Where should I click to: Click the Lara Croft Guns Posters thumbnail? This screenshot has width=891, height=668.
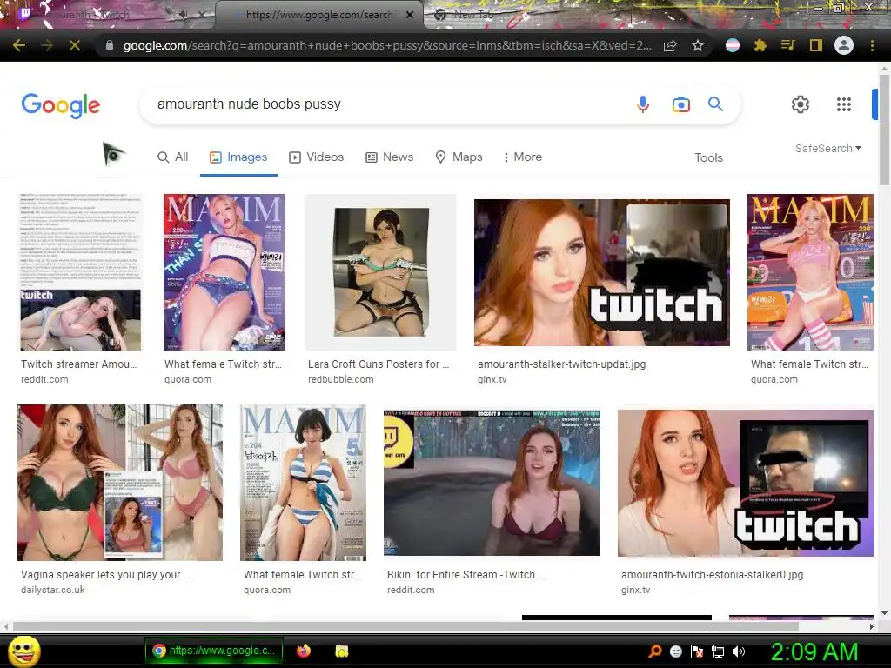pyautogui.click(x=381, y=272)
